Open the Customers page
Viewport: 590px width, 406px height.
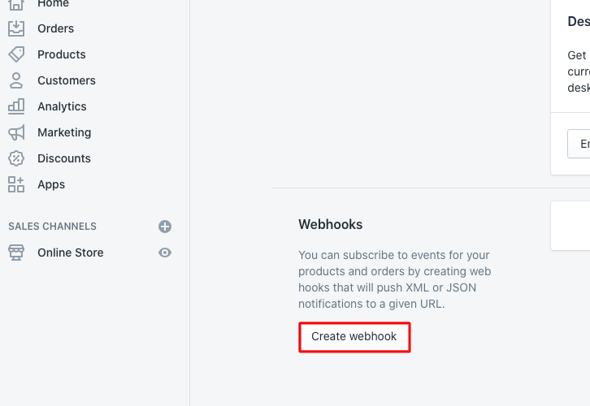point(66,80)
